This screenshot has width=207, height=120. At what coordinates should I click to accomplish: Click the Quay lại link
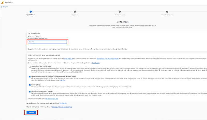click(x=5, y=7)
